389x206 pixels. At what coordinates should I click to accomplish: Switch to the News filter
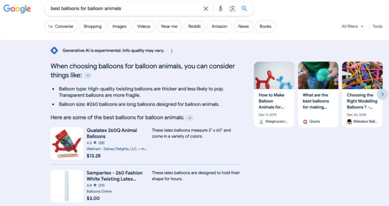tap(243, 26)
